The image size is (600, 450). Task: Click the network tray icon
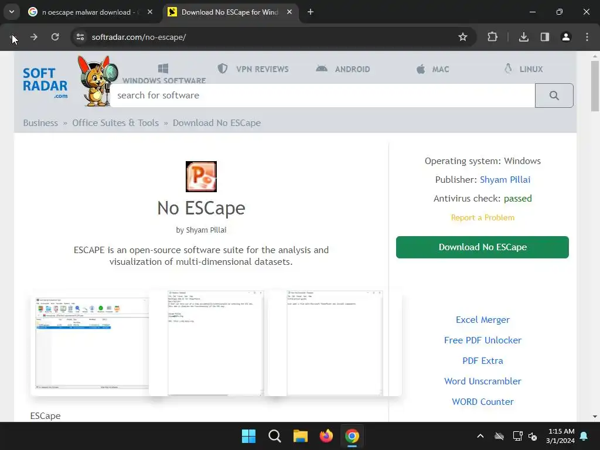(517, 436)
